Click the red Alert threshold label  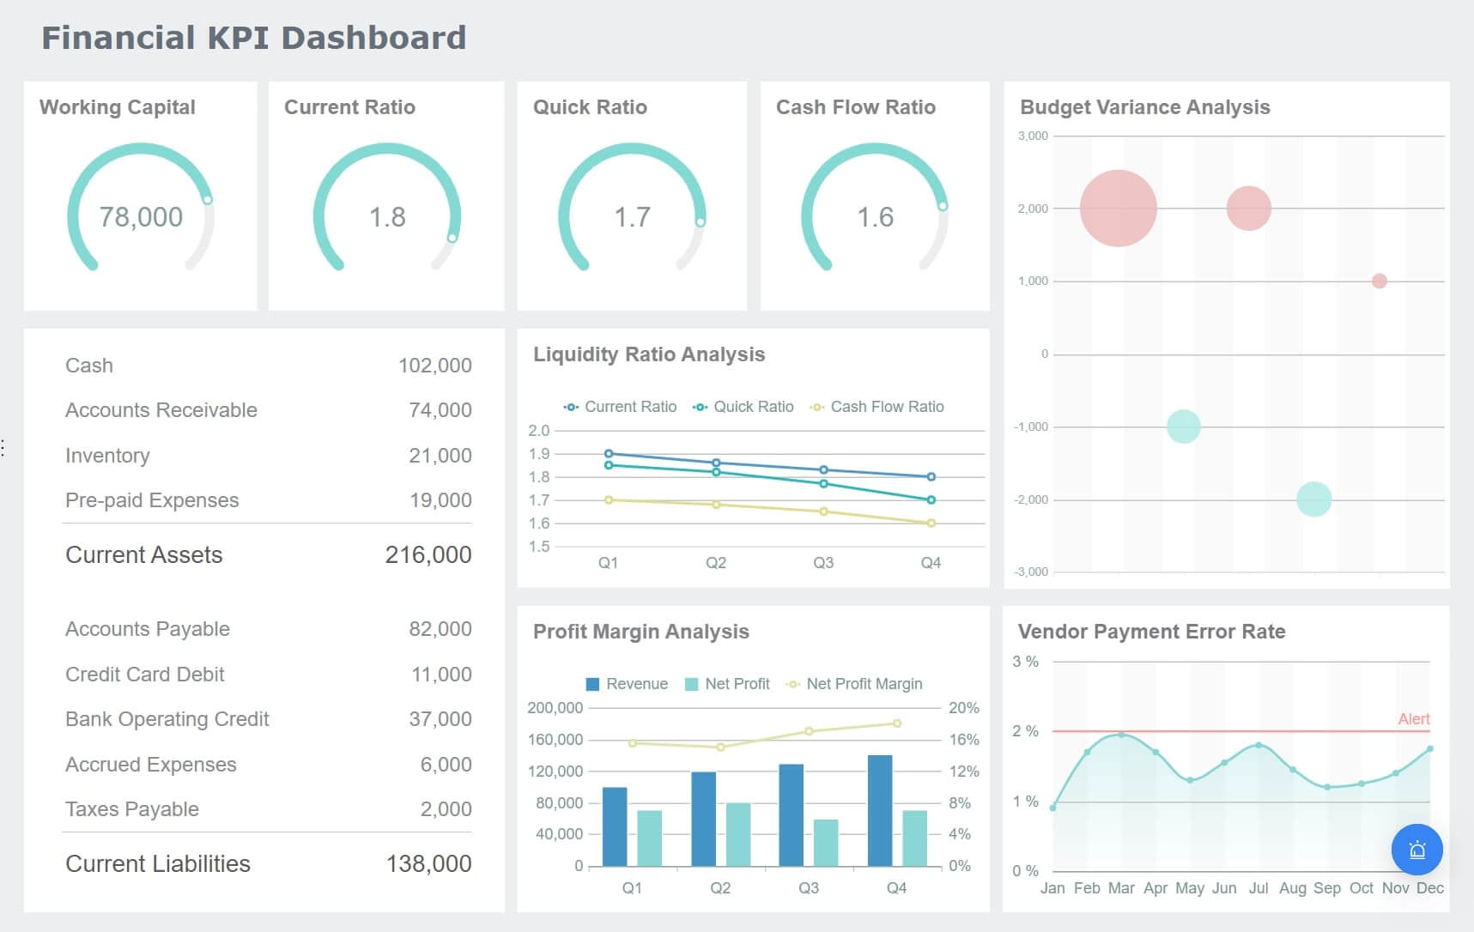pyautogui.click(x=1414, y=719)
